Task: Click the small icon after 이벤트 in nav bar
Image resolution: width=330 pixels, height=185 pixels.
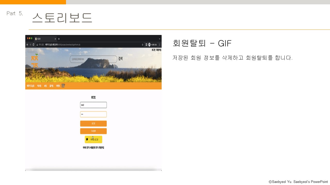Action: [63, 86]
